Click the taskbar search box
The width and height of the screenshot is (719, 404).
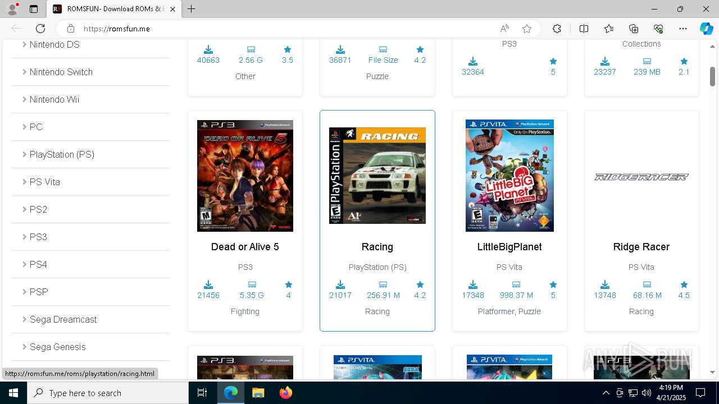(x=108, y=393)
